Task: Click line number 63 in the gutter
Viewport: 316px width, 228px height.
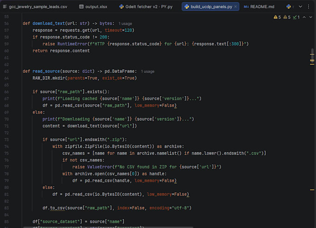Action: point(7,72)
